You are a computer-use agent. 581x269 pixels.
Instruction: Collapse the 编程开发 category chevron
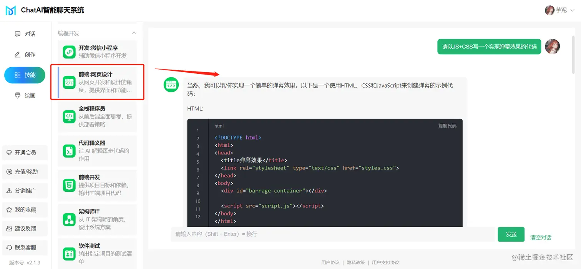(134, 33)
